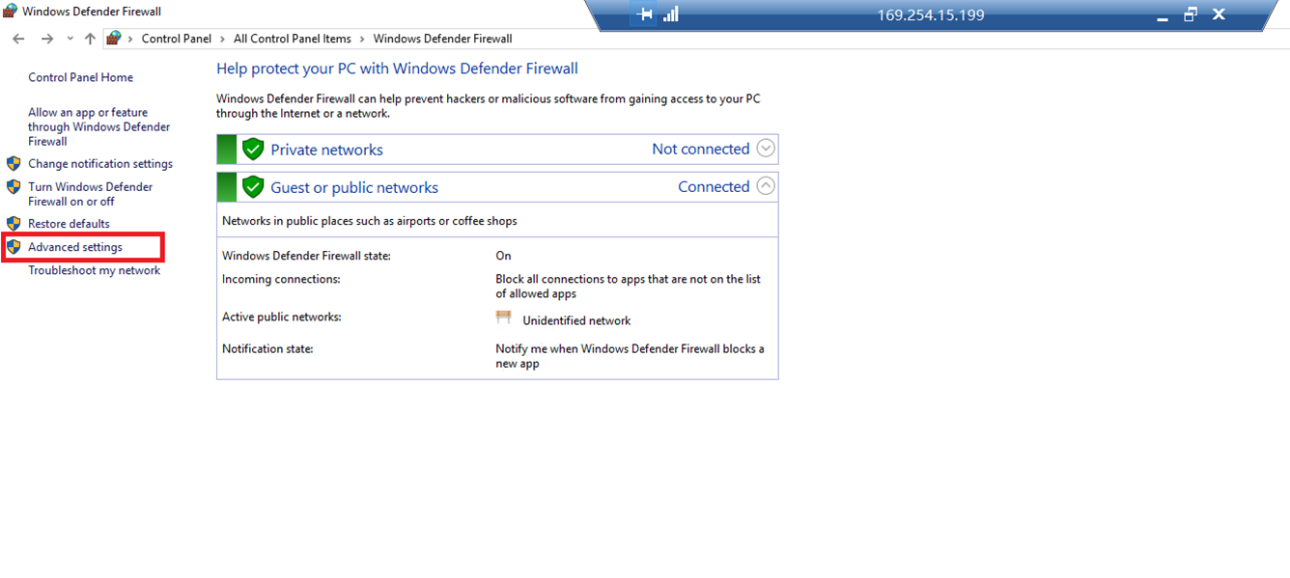Click shield icon beside Restore defaults
This screenshot has width=1290, height=578.
14,224
